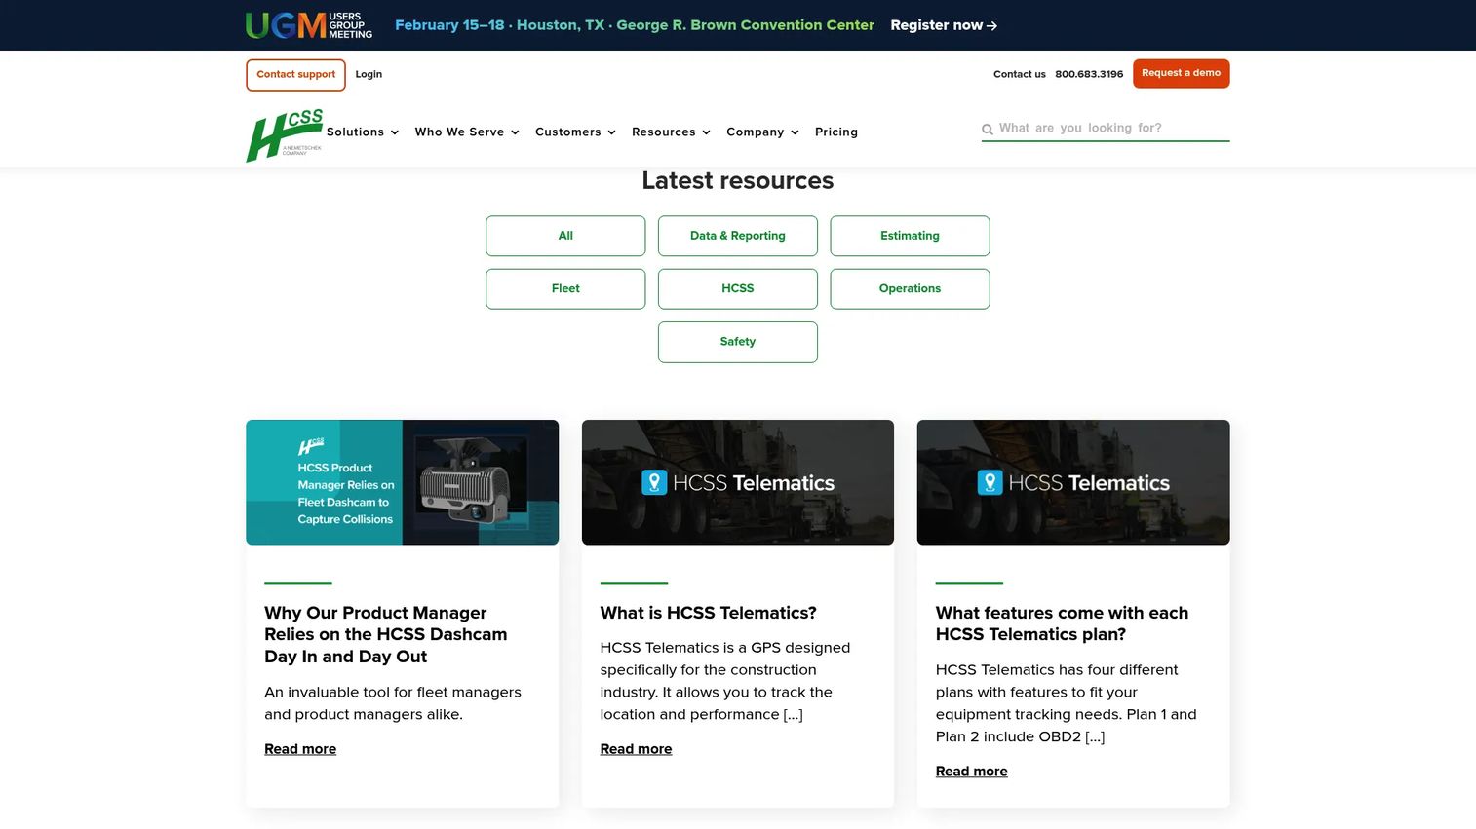Click the 'Latest resources' heading
The height and width of the screenshot is (829, 1476).
click(738, 181)
